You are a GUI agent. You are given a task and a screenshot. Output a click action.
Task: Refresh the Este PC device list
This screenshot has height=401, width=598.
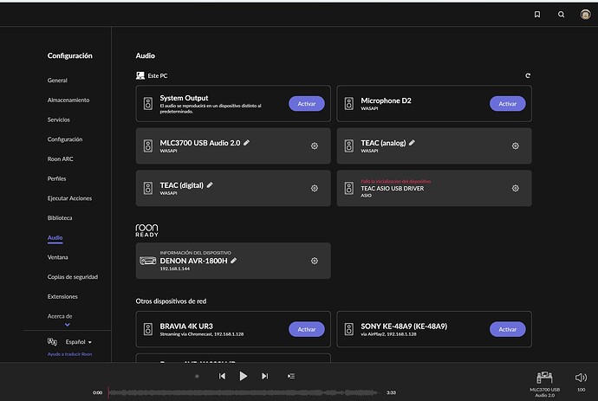[528, 75]
